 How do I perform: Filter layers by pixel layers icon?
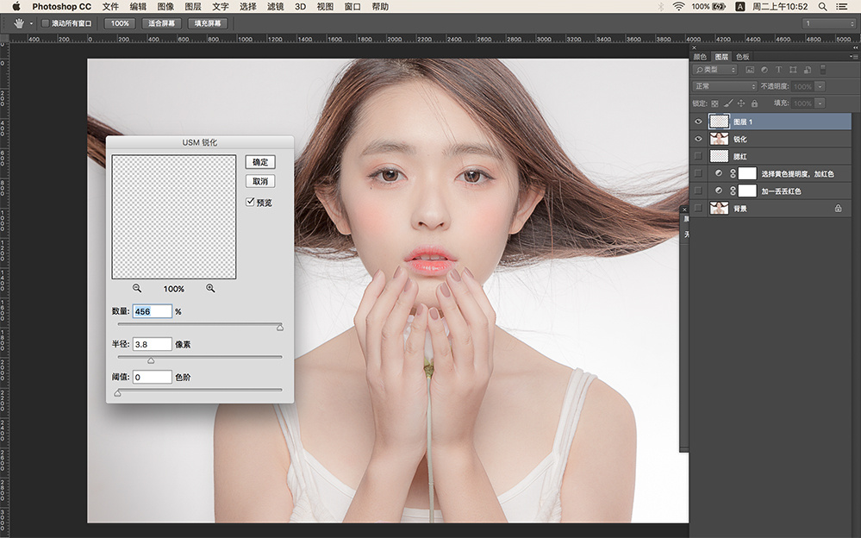coord(750,70)
